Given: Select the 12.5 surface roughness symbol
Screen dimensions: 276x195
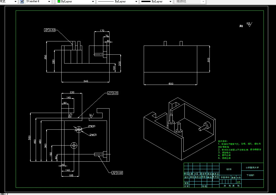Looking at the screenshot, I should click(249, 24).
